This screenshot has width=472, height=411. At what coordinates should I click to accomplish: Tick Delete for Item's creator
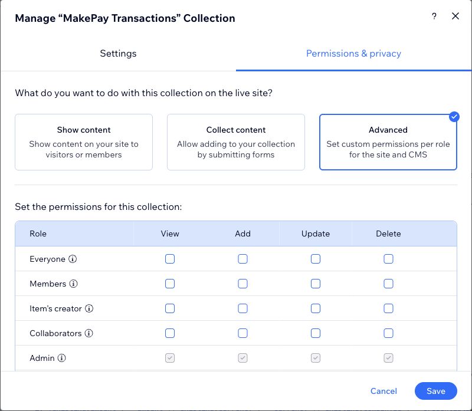[388, 308]
